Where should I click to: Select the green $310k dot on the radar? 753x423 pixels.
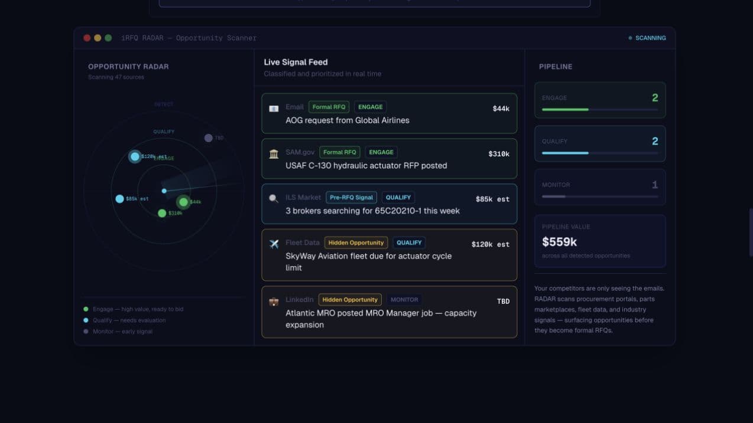pos(162,213)
